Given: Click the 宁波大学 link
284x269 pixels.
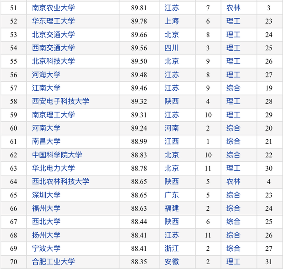Looking at the screenshot, I should click(x=46, y=249).
